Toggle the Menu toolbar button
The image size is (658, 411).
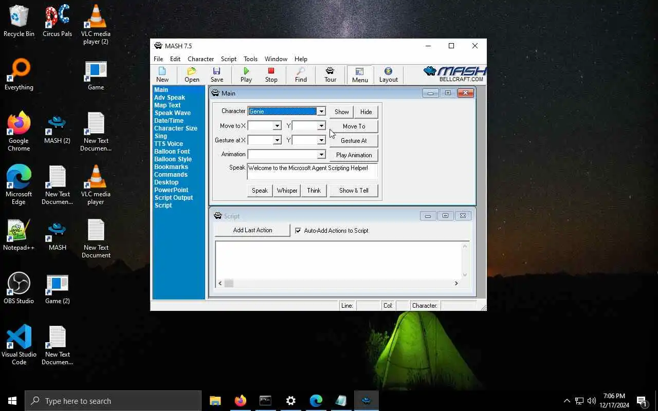click(360, 74)
